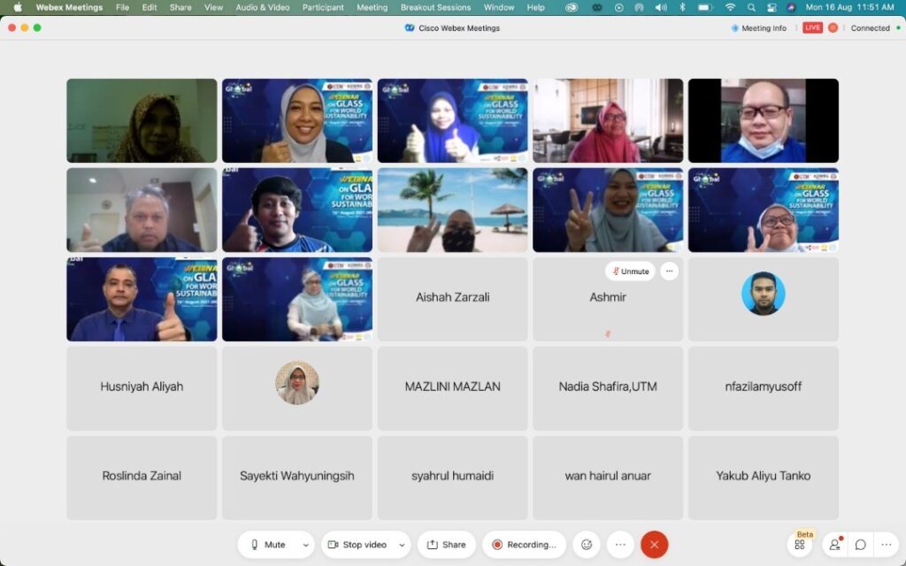Open the layout grid Beta button
This screenshot has height=566, width=906.
[x=800, y=545]
